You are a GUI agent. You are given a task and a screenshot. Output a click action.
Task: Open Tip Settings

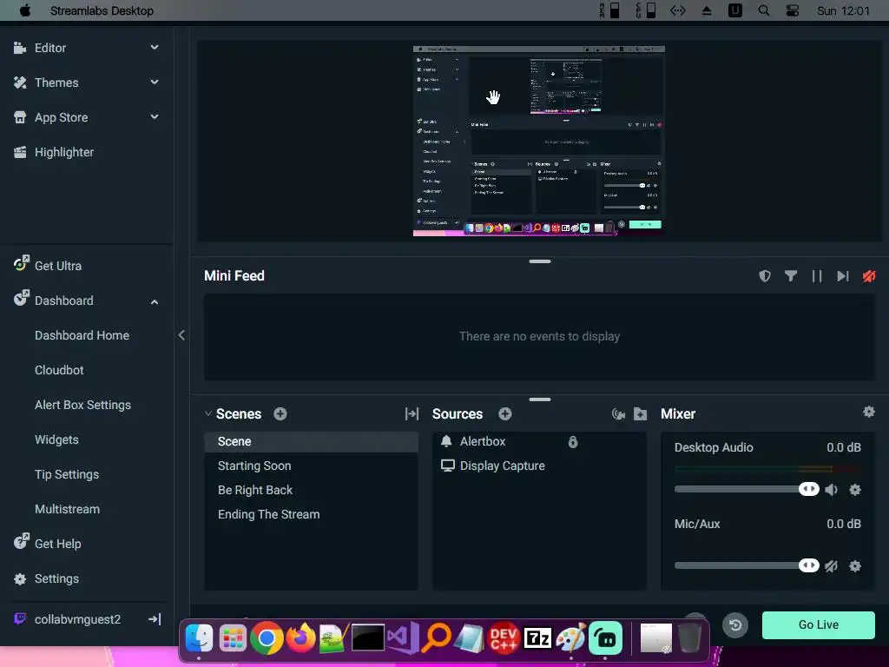66,474
